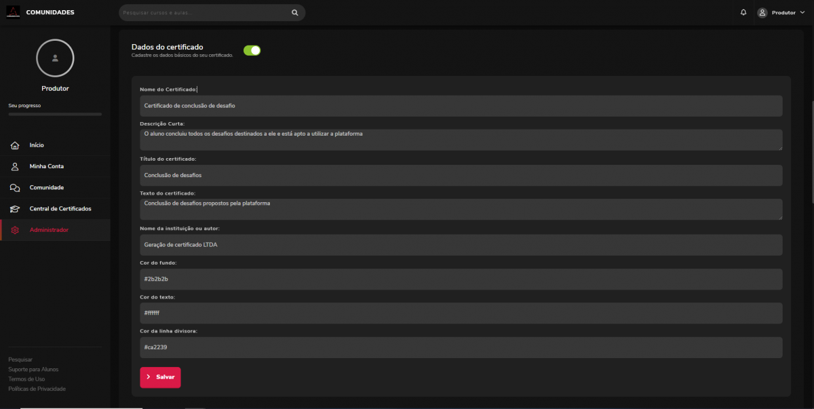Click the Administrador gear icon
The height and width of the screenshot is (409, 814).
click(x=15, y=230)
